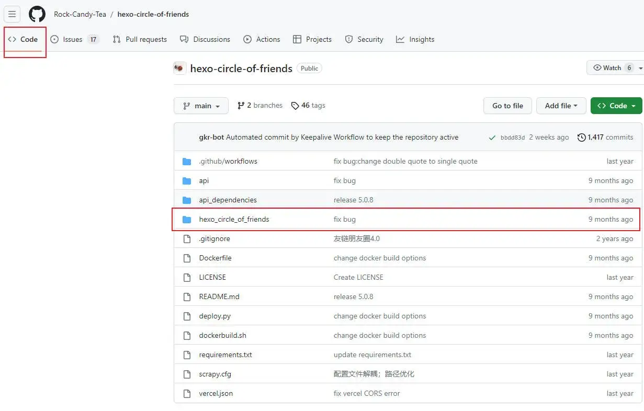Click the branch icon beside 2 branches

[241, 106]
